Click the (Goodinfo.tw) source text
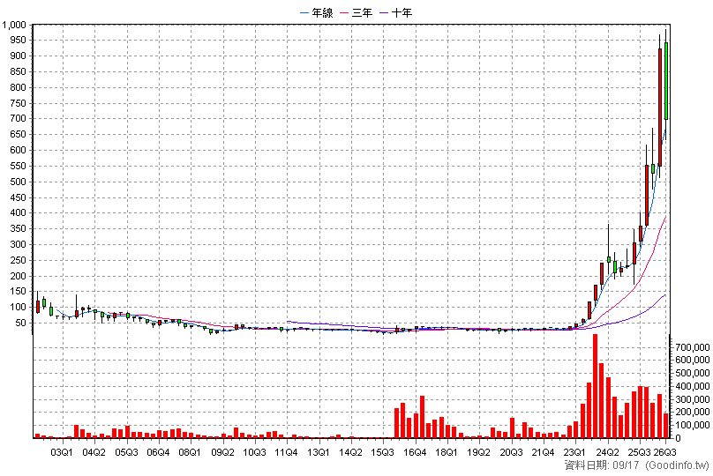The height and width of the screenshot is (476, 713). [678, 465]
